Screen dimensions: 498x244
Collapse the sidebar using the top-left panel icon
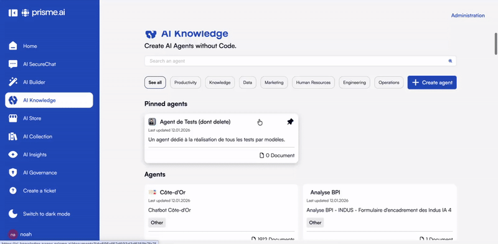point(13,12)
